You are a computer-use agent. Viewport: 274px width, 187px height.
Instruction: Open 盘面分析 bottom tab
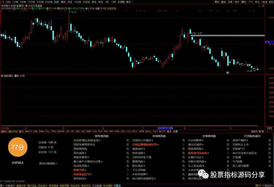21,185
